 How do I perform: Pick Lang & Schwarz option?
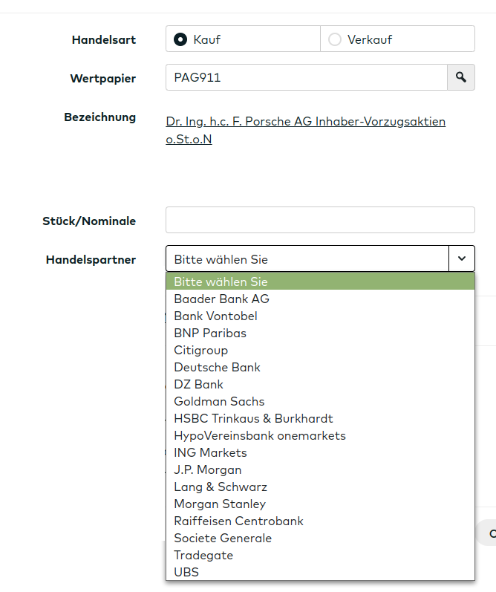[x=220, y=487]
